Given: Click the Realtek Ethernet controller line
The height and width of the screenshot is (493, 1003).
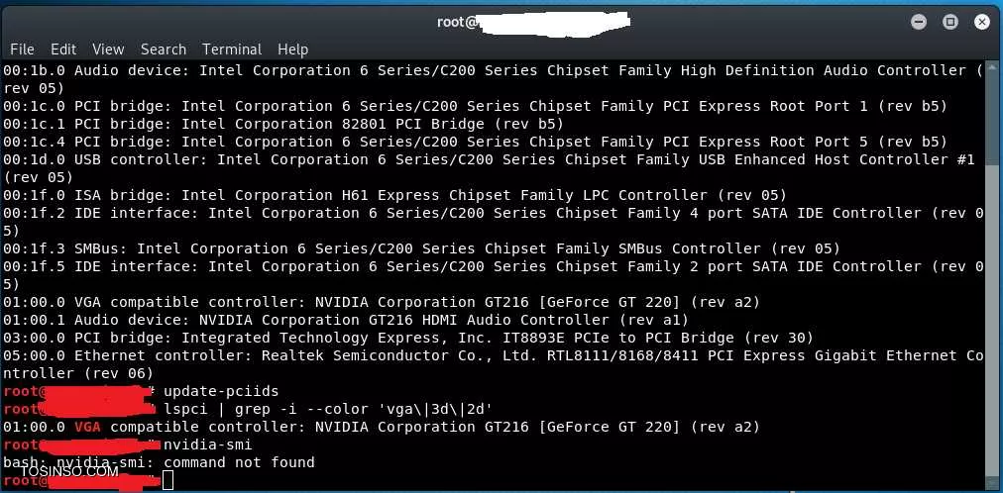Looking at the screenshot, I should click(493, 364).
